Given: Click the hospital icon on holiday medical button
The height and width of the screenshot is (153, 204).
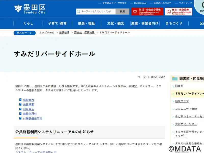Looking at the screenshot, I should pyautogui.click(x=169, y=11).
